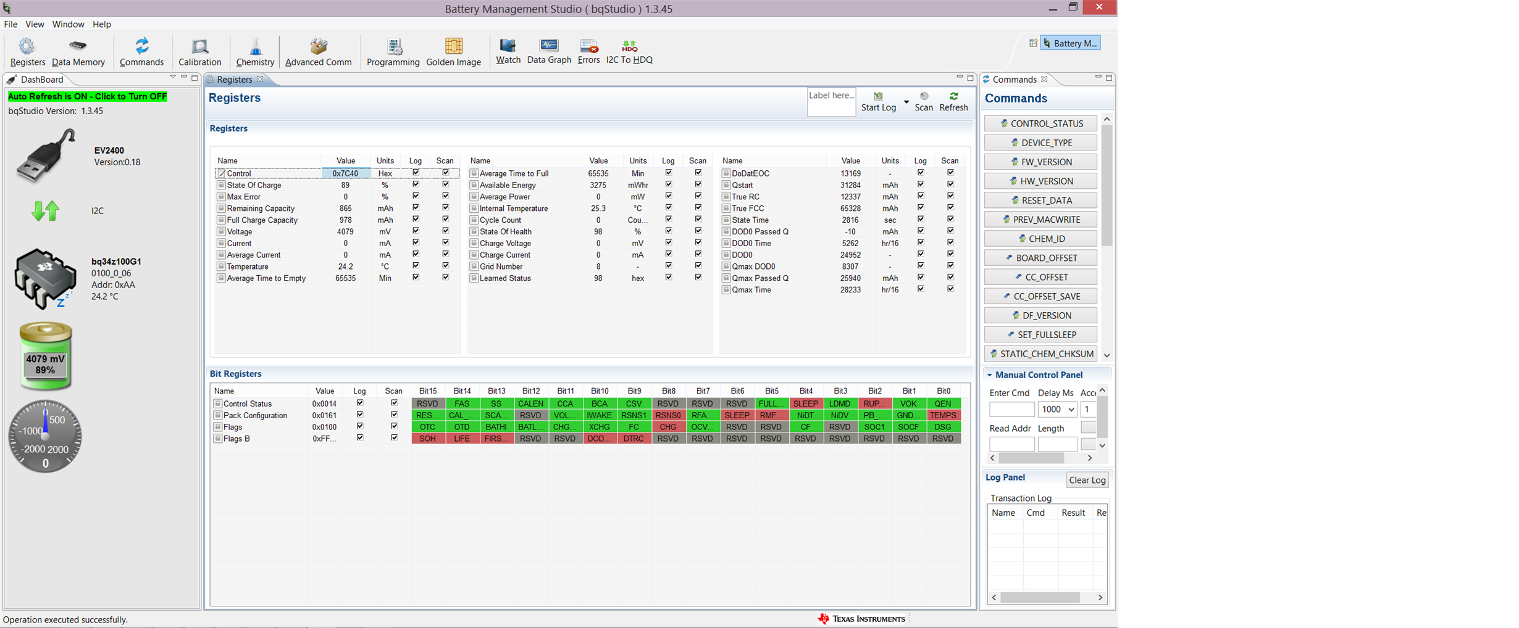Toggle Log checkbox for State Of Health
The image size is (1519, 628).
(x=668, y=231)
